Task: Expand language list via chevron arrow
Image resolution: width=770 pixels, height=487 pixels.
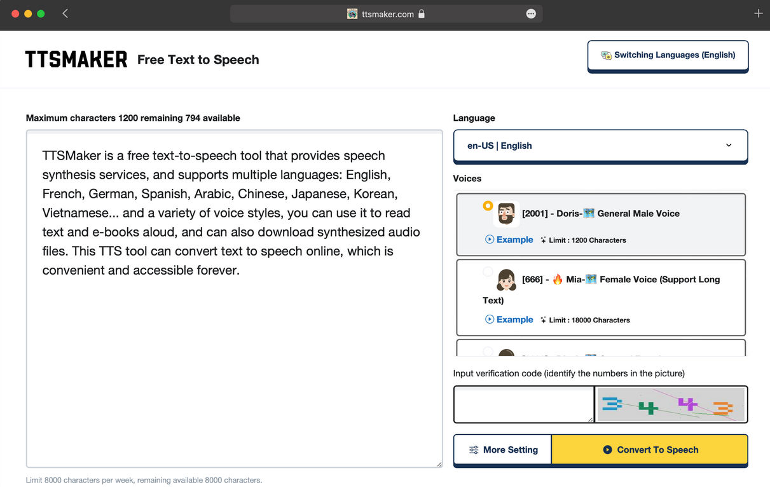Action: point(729,145)
